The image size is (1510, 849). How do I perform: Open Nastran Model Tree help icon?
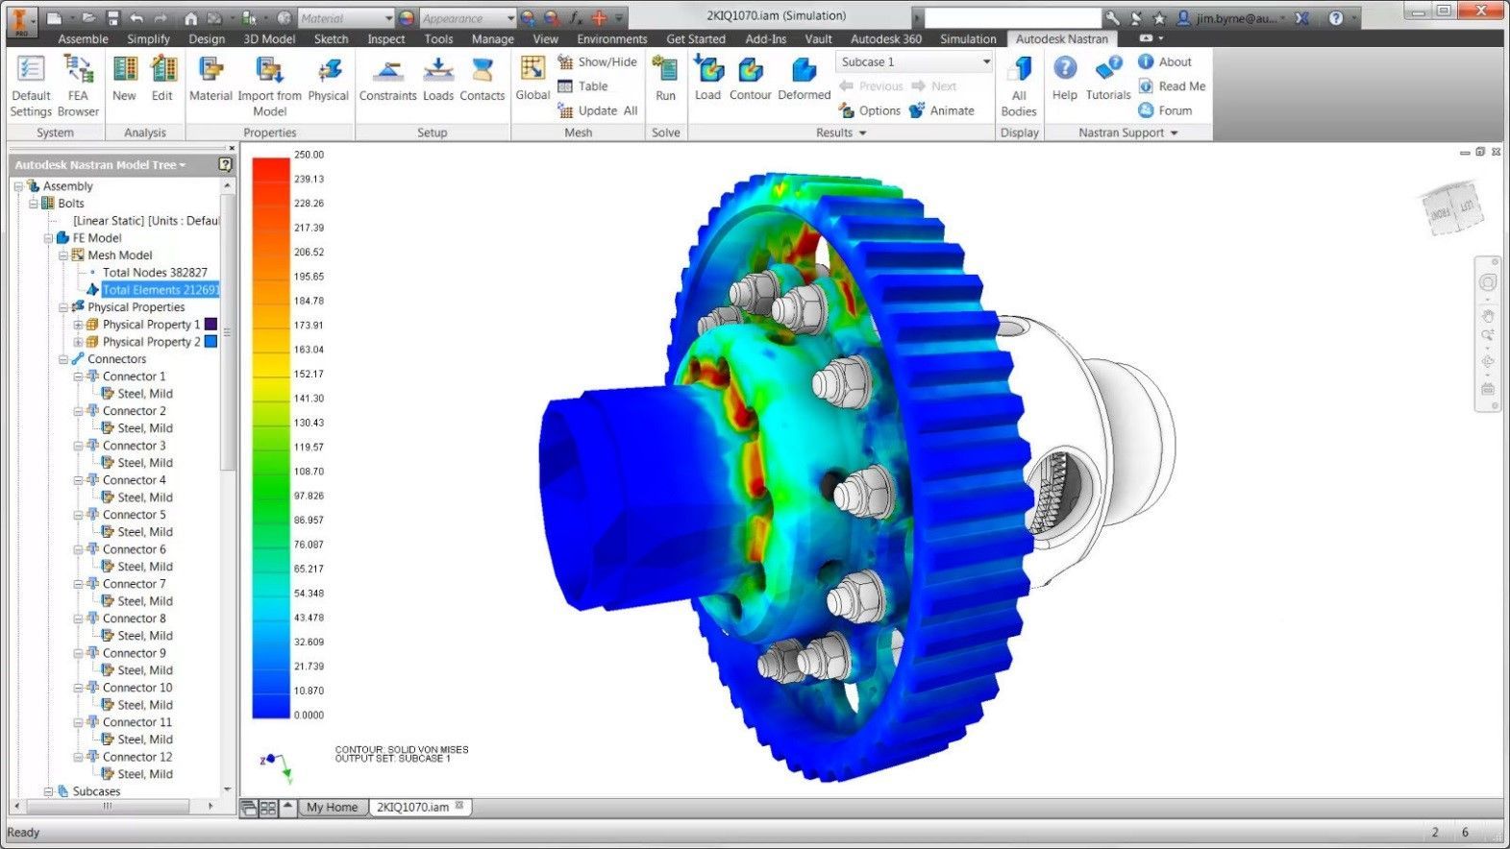(x=226, y=165)
